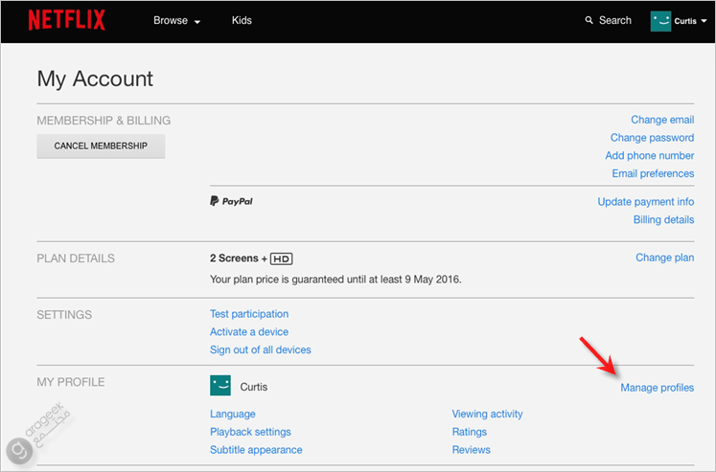Click the Curtis name under My Profile
The height and width of the screenshot is (472, 716).
(x=254, y=387)
